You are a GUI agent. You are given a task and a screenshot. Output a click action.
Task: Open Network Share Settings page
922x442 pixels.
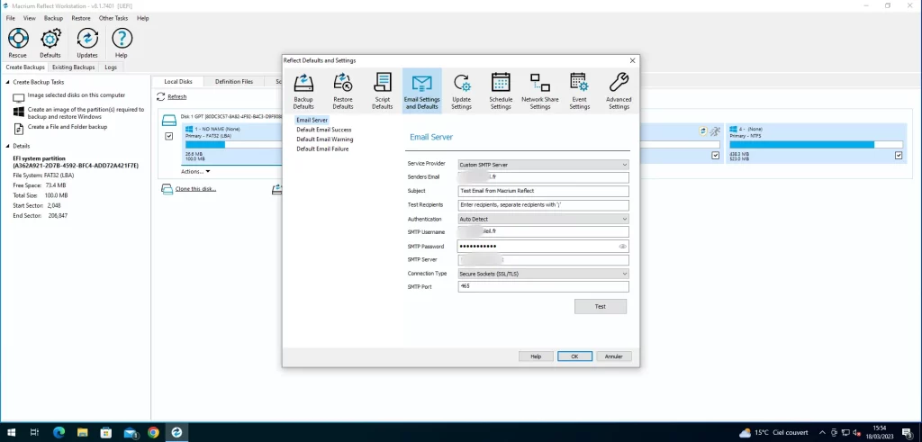pyautogui.click(x=540, y=91)
